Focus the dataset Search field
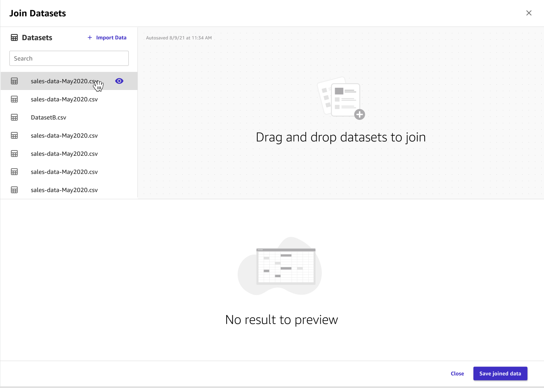The image size is (544, 388). (69, 58)
